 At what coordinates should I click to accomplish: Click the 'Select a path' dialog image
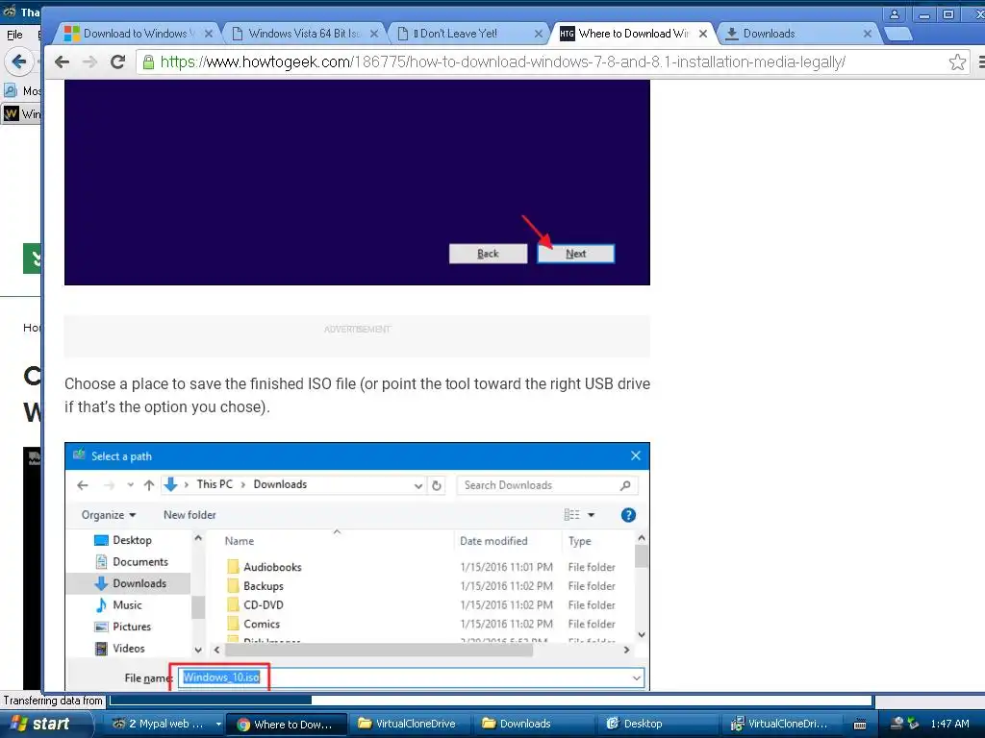(x=357, y=567)
